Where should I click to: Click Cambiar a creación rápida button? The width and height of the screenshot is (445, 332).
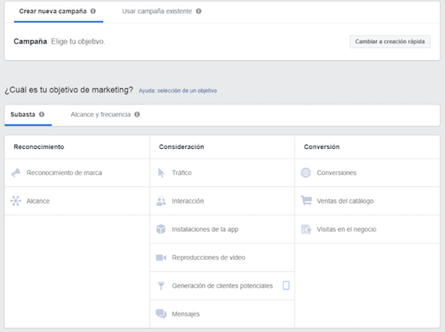click(390, 41)
